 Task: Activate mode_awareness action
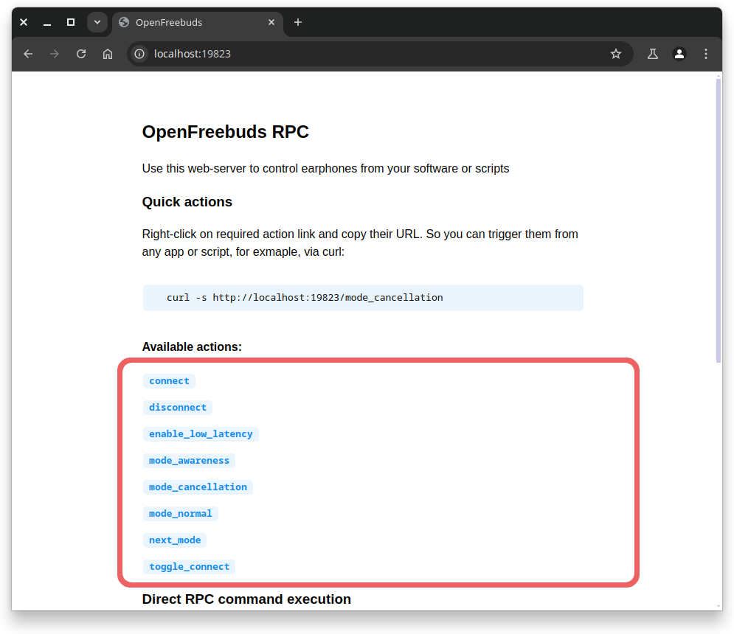[x=189, y=460]
